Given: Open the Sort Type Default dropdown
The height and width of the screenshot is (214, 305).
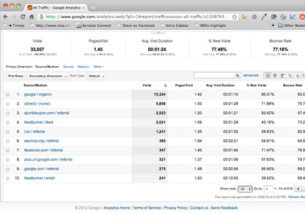Looking at the screenshot, I should tap(96, 76).
